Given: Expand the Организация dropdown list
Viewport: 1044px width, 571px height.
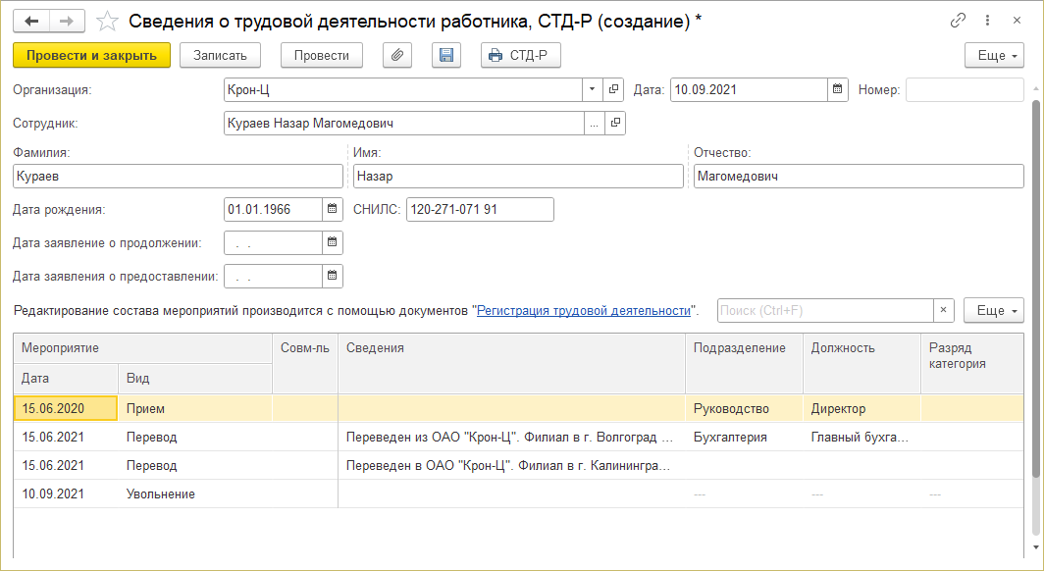Looking at the screenshot, I should click(593, 90).
